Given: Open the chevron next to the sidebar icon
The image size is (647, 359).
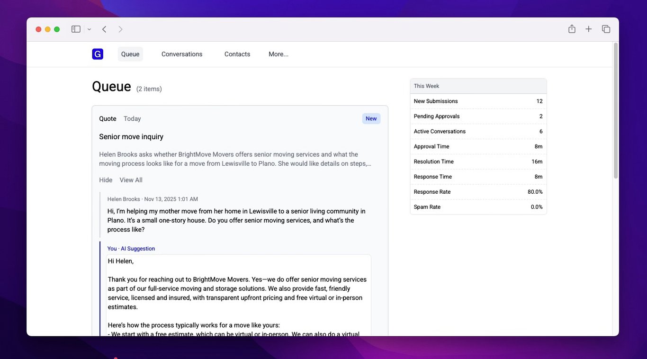Looking at the screenshot, I should (89, 29).
